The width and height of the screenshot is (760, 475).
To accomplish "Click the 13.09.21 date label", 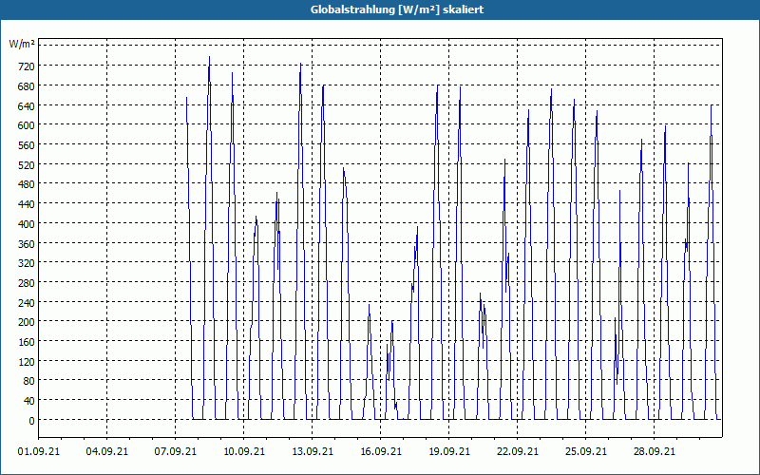I will (x=313, y=452).
